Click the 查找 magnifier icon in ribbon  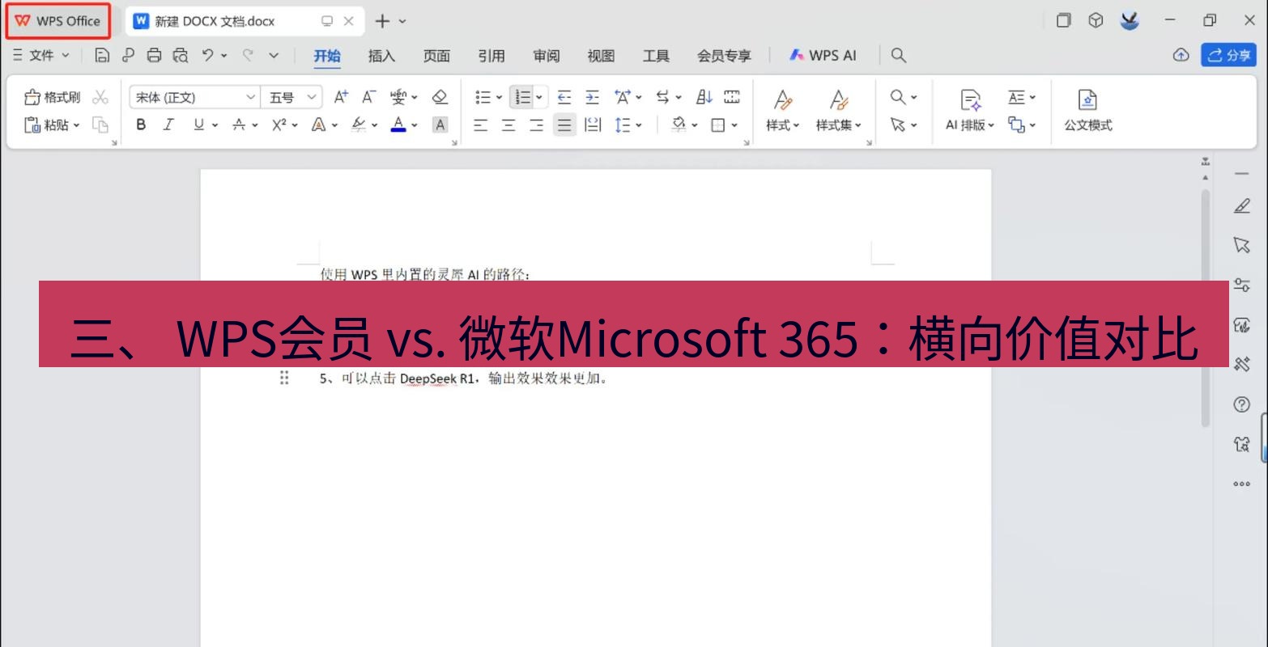coord(898,97)
